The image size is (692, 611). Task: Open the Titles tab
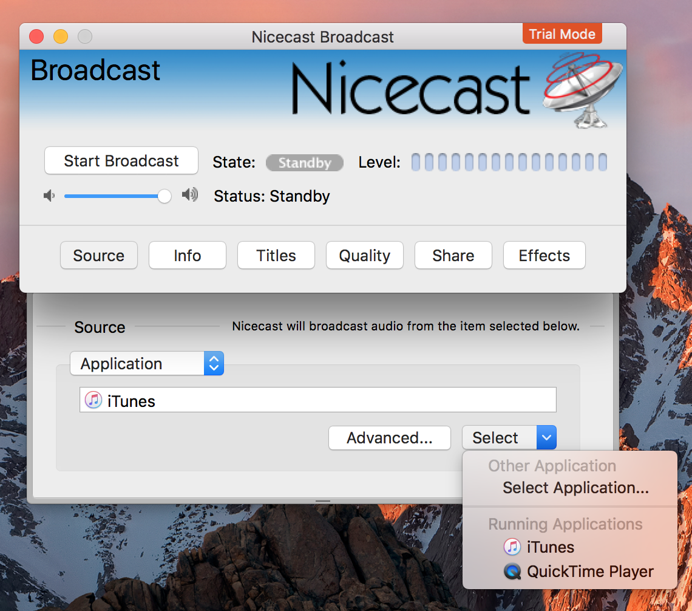click(x=276, y=255)
